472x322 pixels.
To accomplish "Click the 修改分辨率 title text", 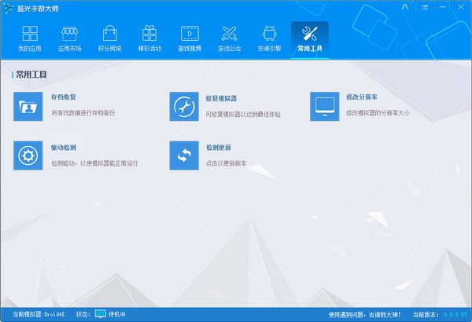I will tap(361, 97).
